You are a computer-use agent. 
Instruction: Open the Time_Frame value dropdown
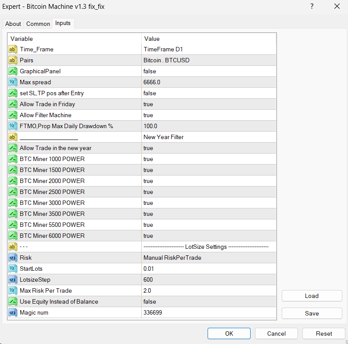tap(208, 50)
